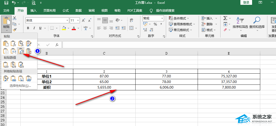Select Keep Source Formatting paste icon
Image resolution: width=276 pixels, height=126 pixels.
pos(28,43)
